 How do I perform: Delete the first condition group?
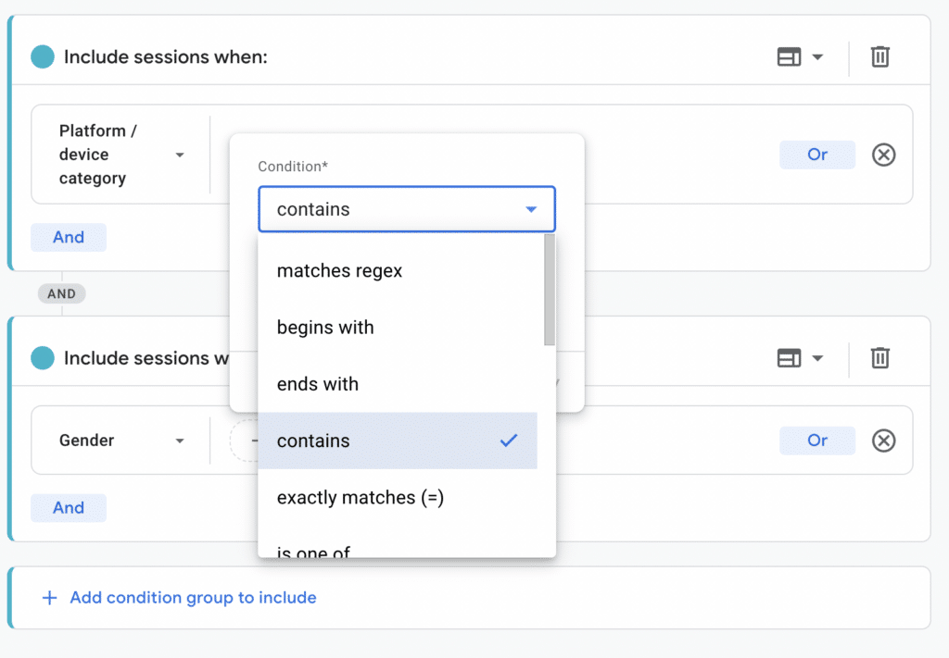(x=880, y=56)
